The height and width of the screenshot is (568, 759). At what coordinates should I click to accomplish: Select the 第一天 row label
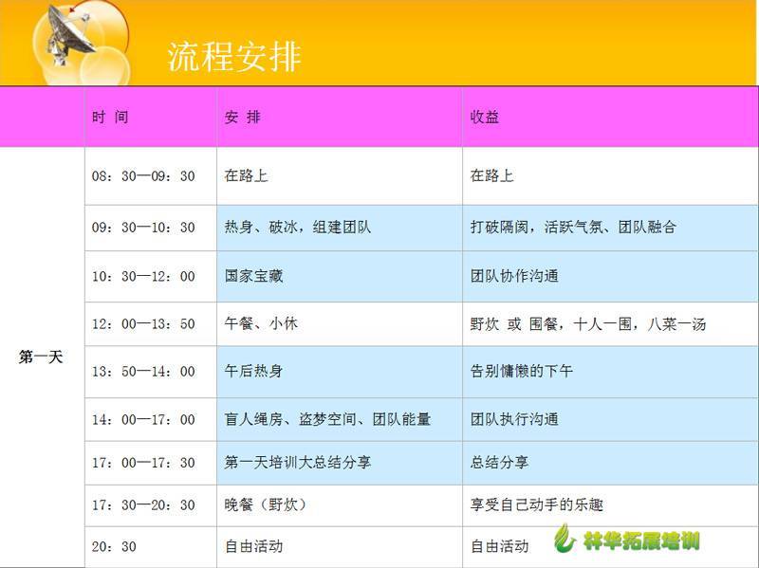41,357
